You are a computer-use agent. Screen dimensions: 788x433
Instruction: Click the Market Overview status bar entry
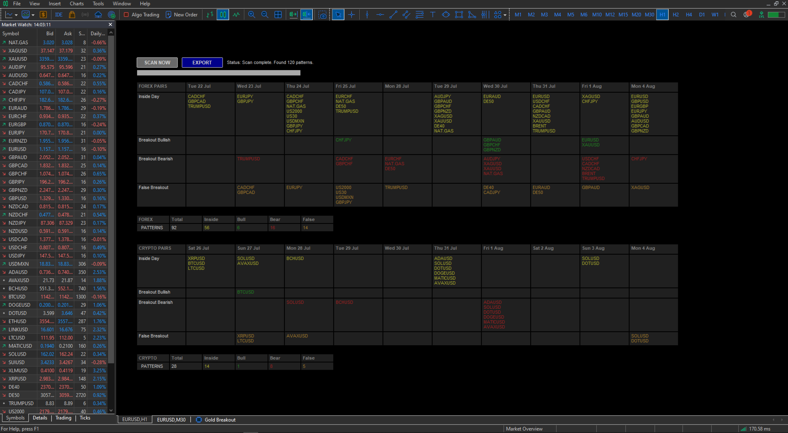[x=524, y=429]
